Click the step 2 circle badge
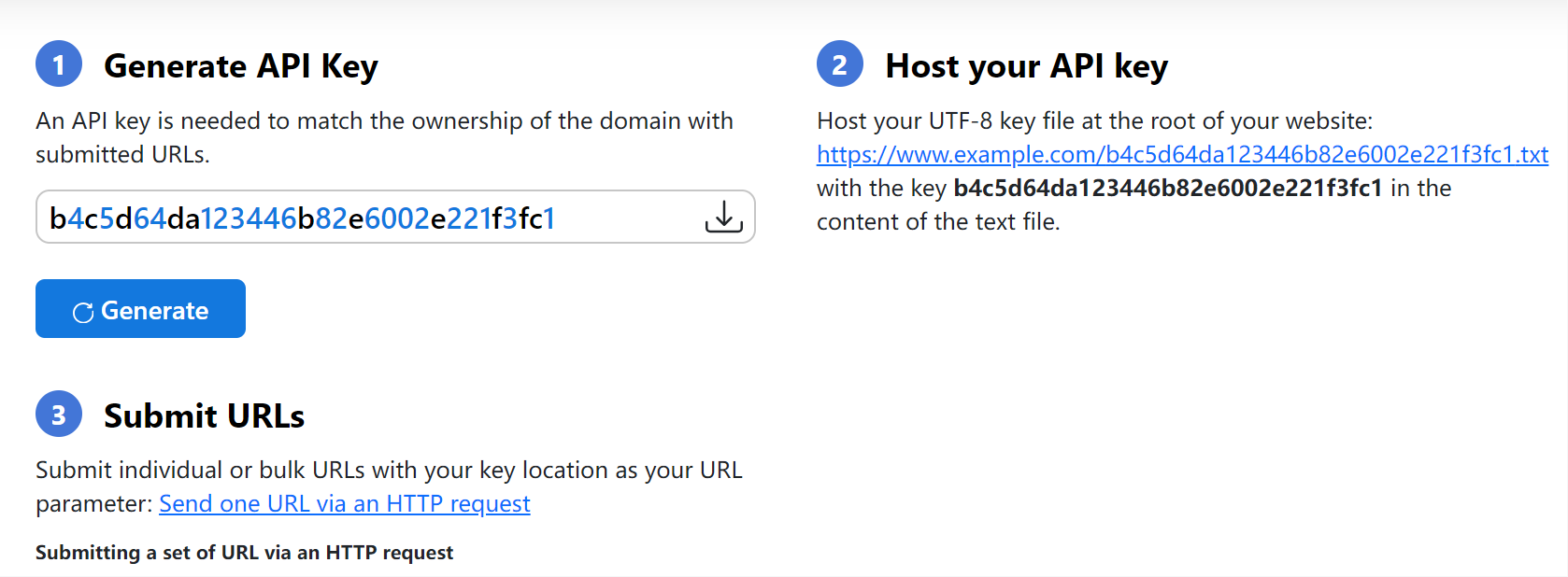Viewport: 1568px width, 577px height. pyautogui.click(x=839, y=64)
